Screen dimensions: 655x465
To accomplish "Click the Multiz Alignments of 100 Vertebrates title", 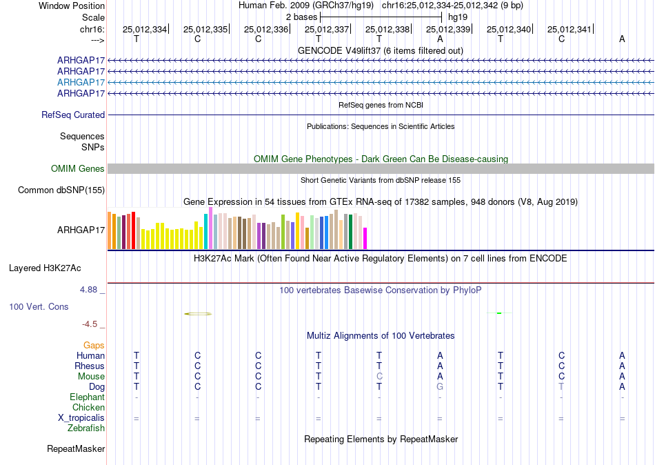I will [x=381, y=335].
